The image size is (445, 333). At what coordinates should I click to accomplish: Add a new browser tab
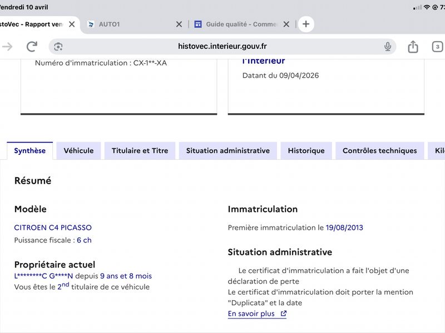[306, 24]
